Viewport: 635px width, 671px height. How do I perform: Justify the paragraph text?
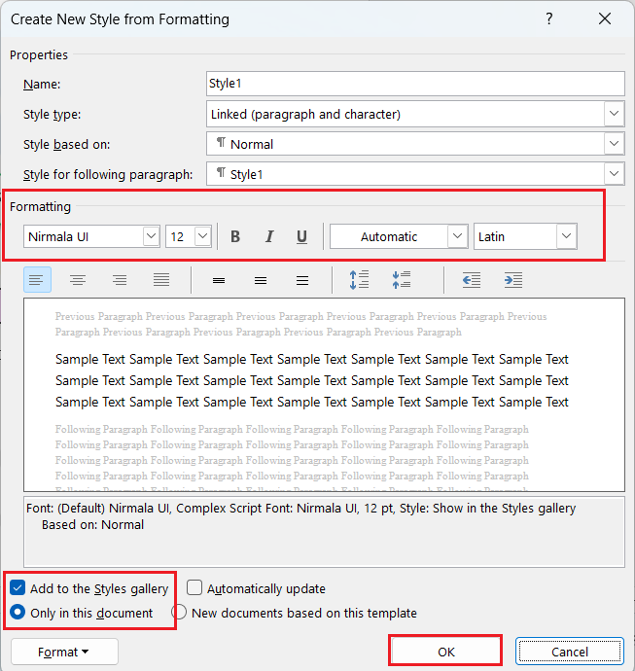pyautogui.click(x=161, y=280)
